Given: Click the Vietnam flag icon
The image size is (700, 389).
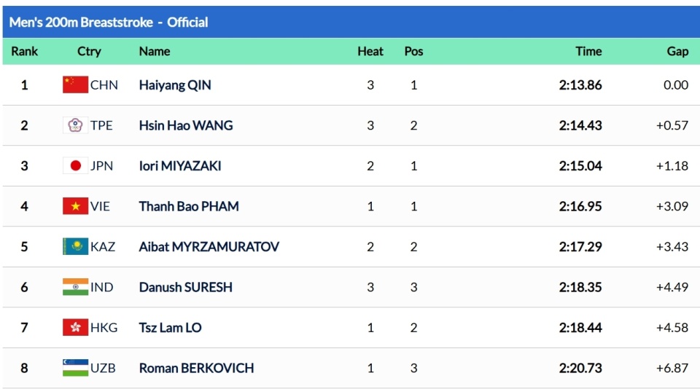Looking at the screenshot, I should (x=75, y=206).
